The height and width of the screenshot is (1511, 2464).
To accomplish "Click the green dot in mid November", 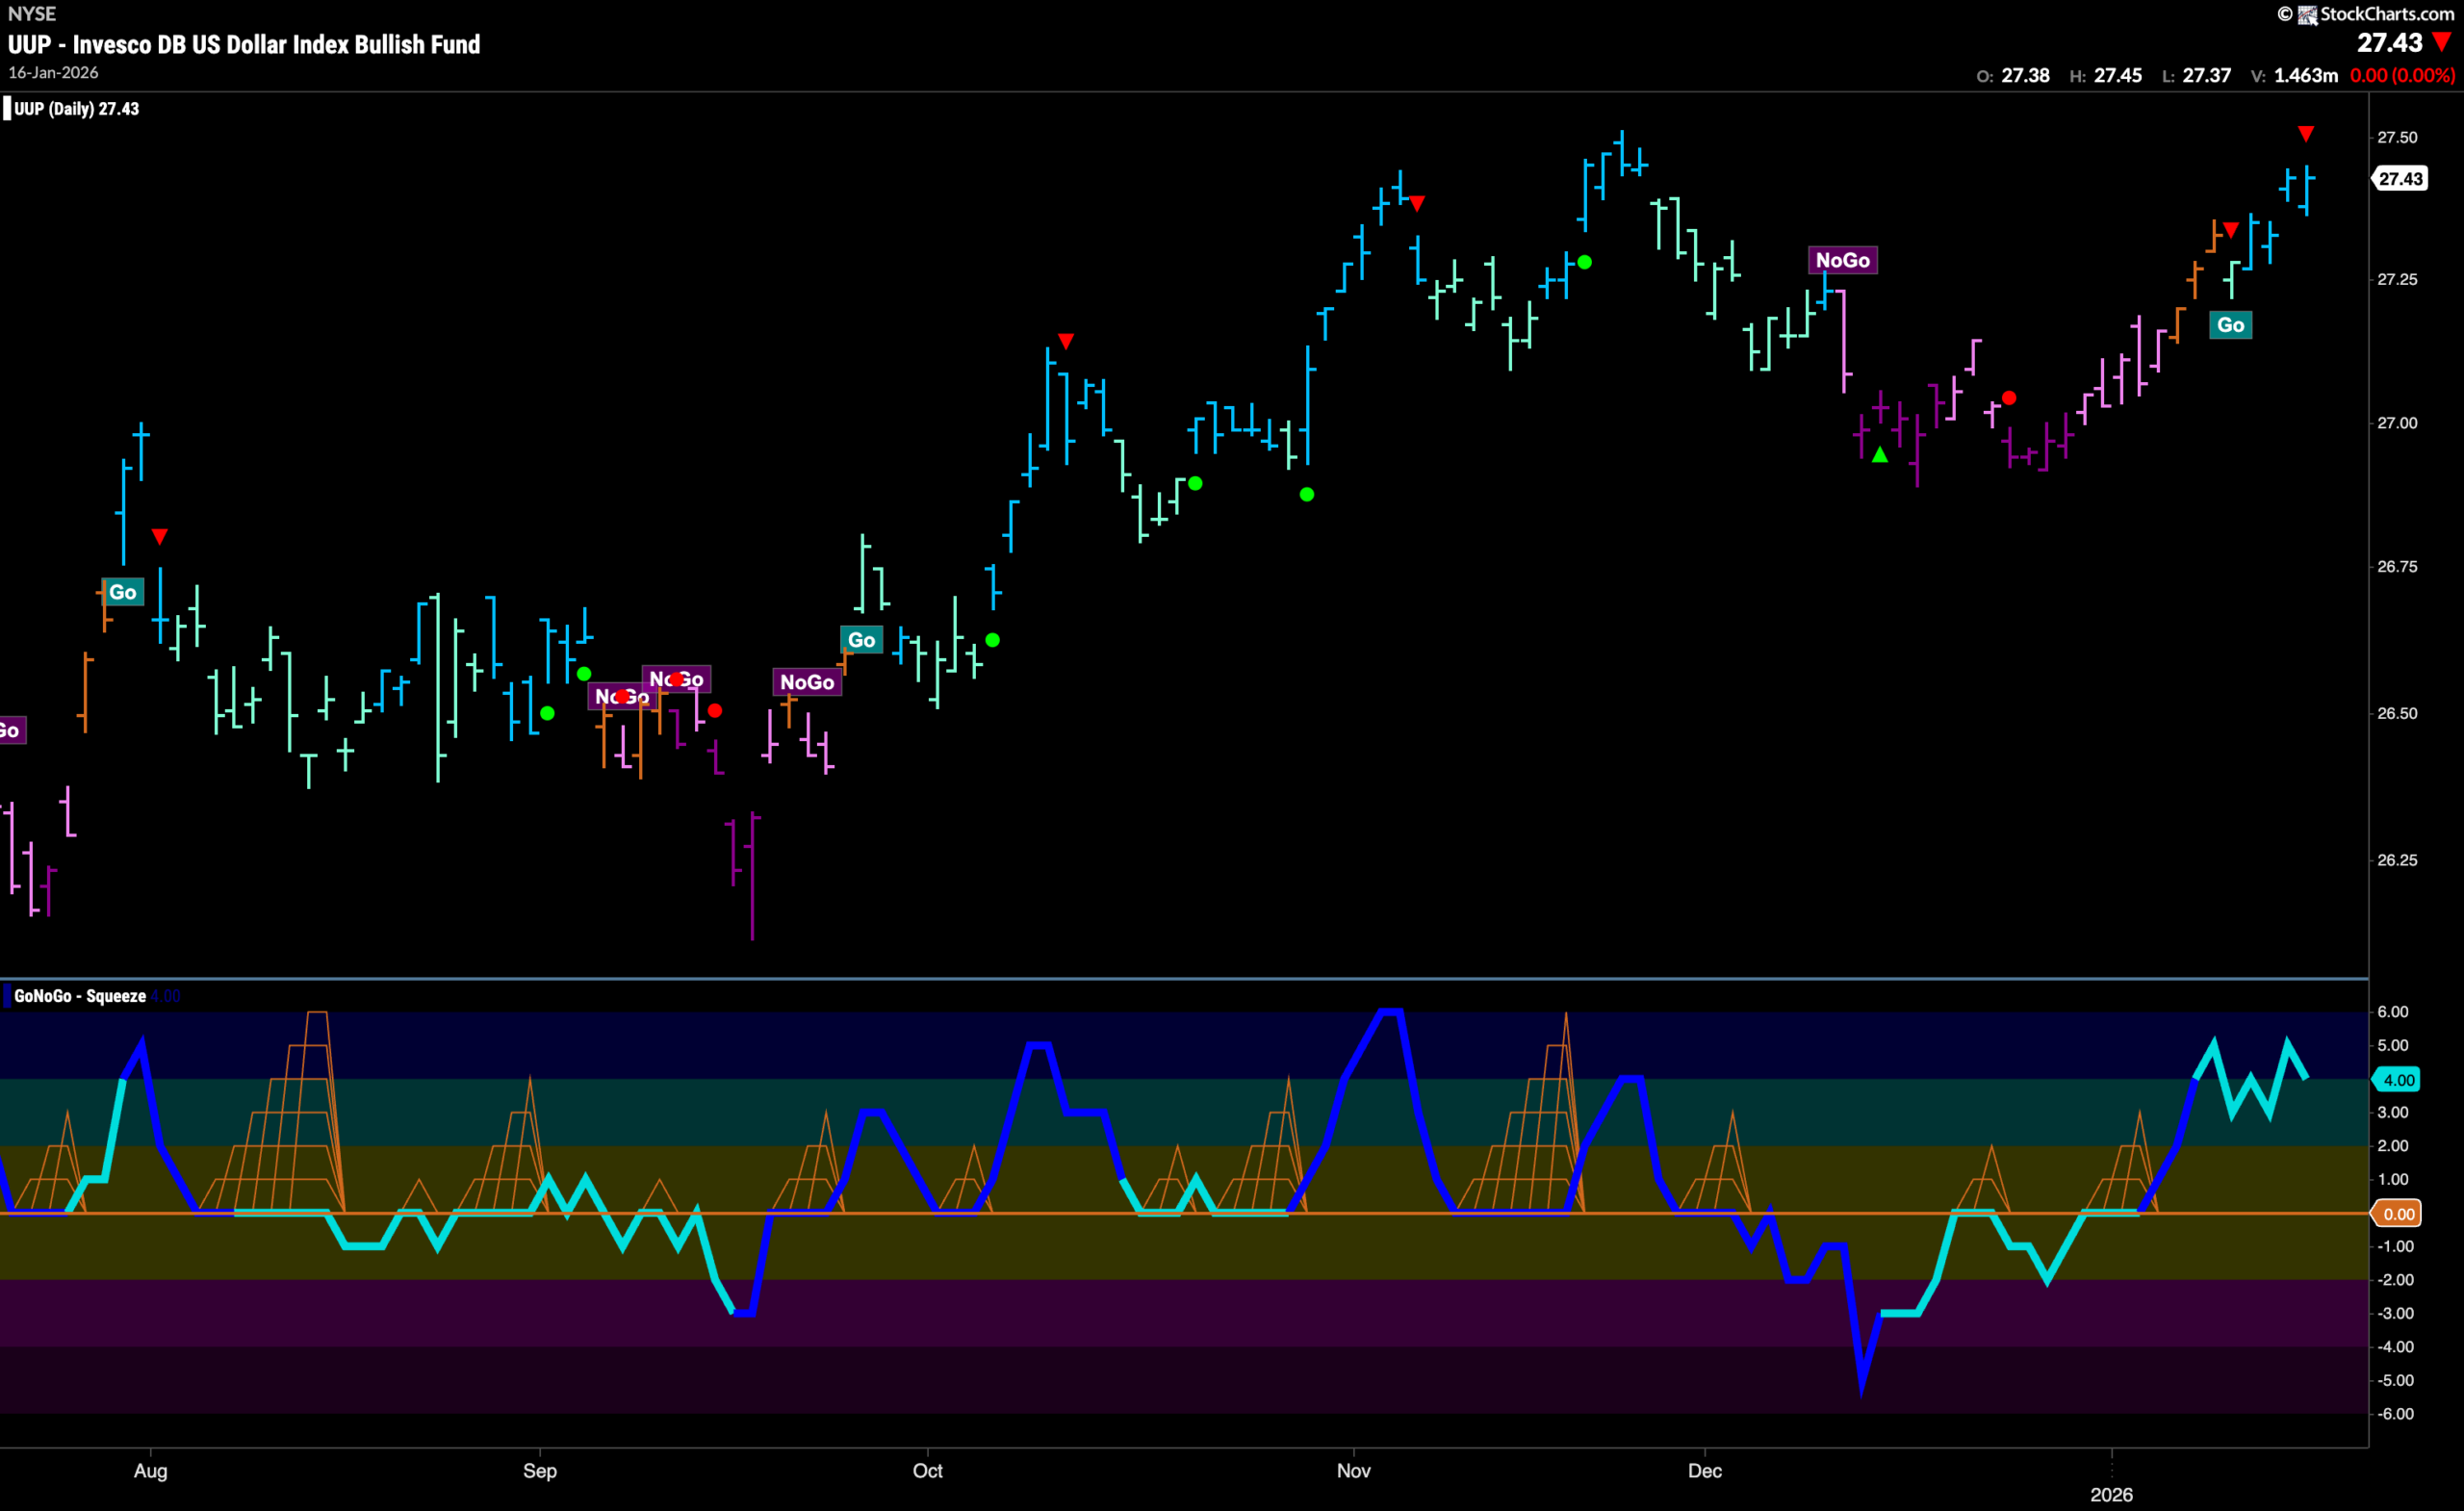I will coord(1584,262).
